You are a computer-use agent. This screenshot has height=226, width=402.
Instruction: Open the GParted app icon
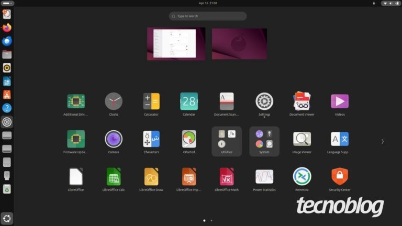pyautogui.click(x=189, y=139)
